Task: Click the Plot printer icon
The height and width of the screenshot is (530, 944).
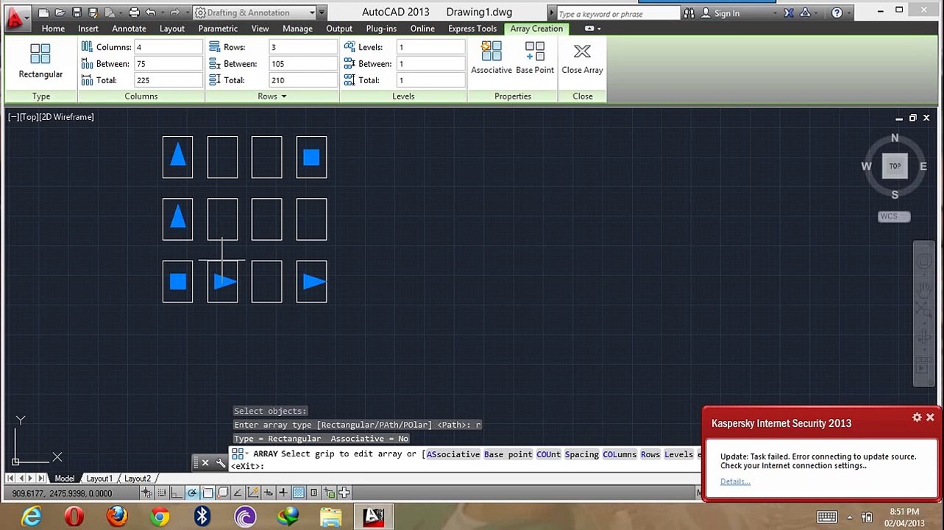Action: point(134,13)
